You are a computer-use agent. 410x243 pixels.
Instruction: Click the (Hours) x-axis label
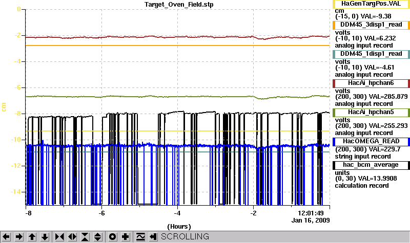point(179,227)
